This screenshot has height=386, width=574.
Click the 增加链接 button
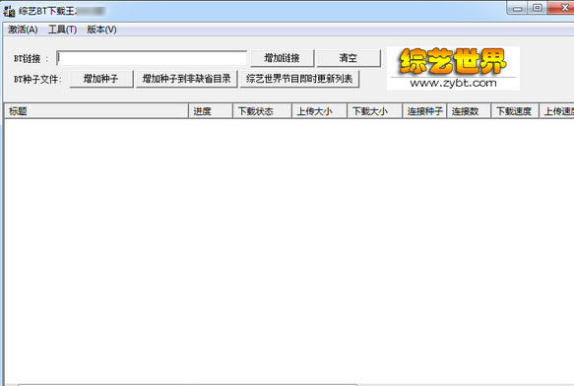pos(282,58)
